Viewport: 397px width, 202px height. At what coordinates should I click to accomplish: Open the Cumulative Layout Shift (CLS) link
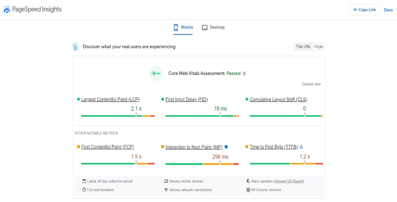[279, 99]
